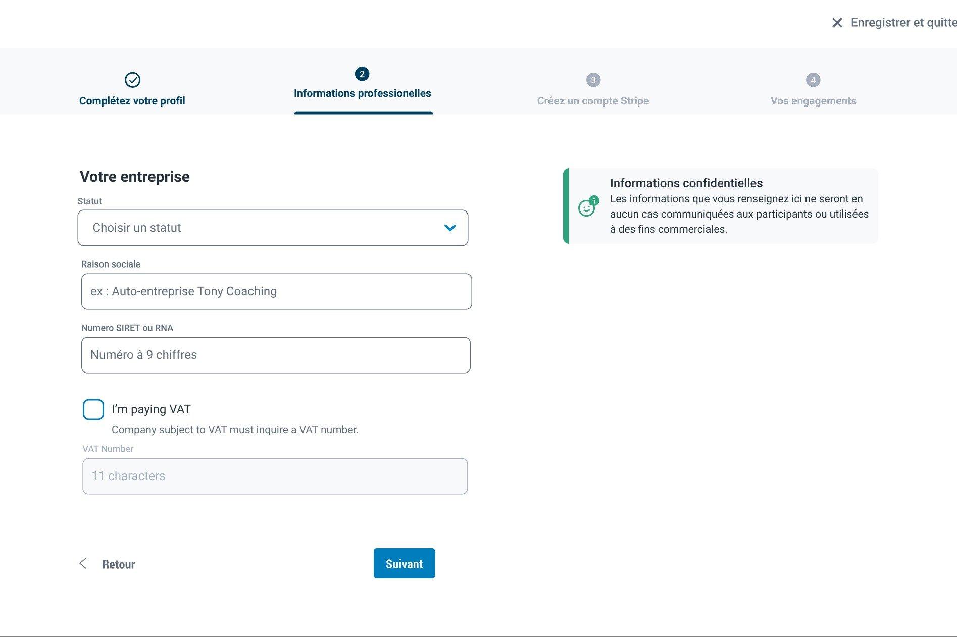Click the step 2 number badge
The image size is (957, 637).
pos(362,74)
